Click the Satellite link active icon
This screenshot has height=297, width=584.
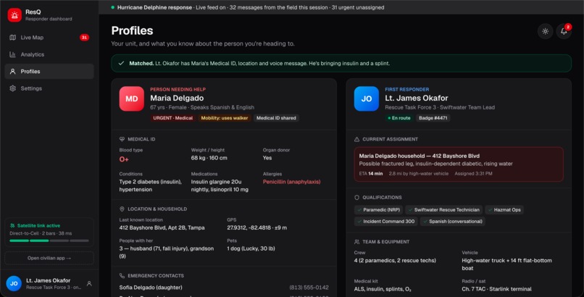pyautogui.click(x=12, y=225)
